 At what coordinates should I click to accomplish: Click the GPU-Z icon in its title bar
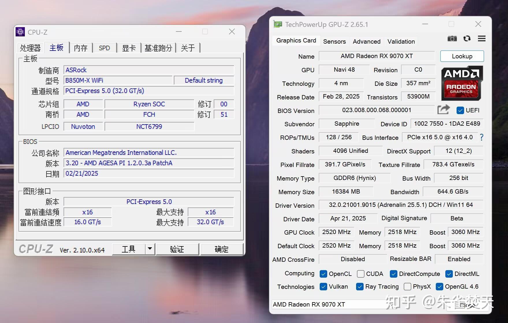[x=278, y=24]
